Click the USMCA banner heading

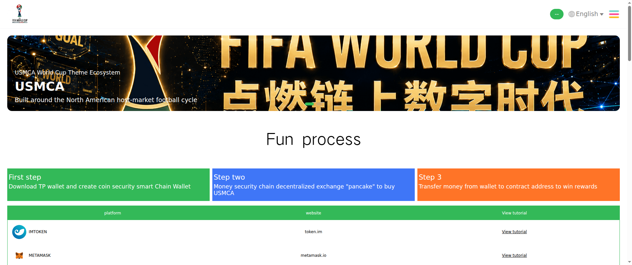(x=40, y=86)
